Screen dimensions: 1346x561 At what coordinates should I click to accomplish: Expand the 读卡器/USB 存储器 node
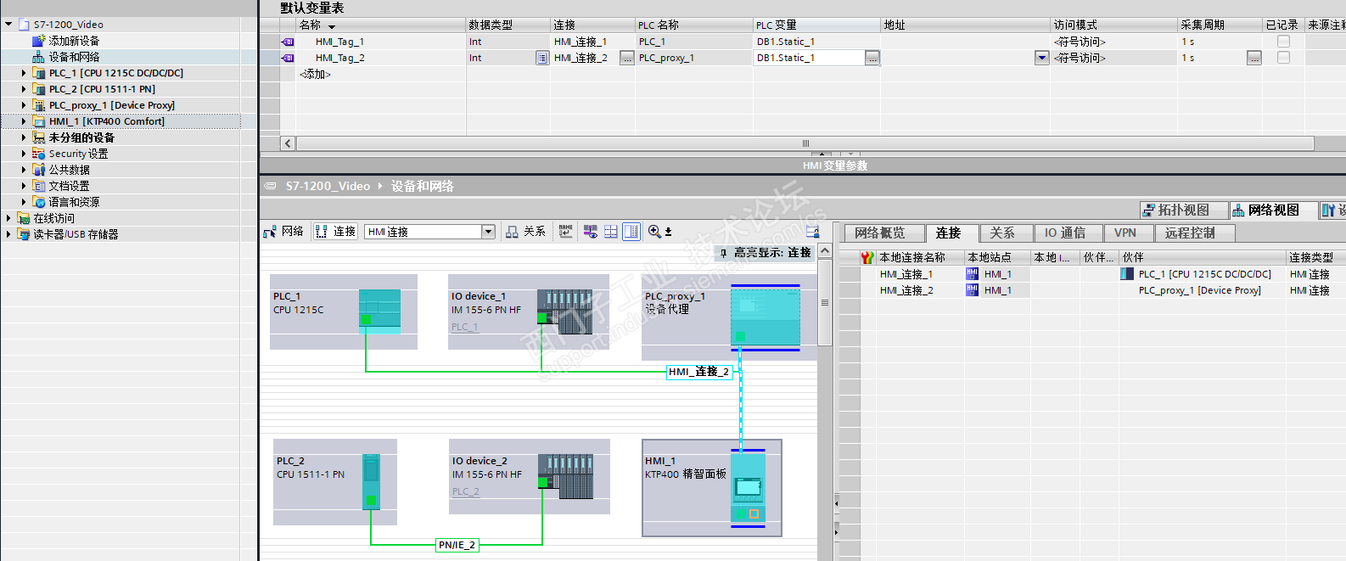point(8,234)
